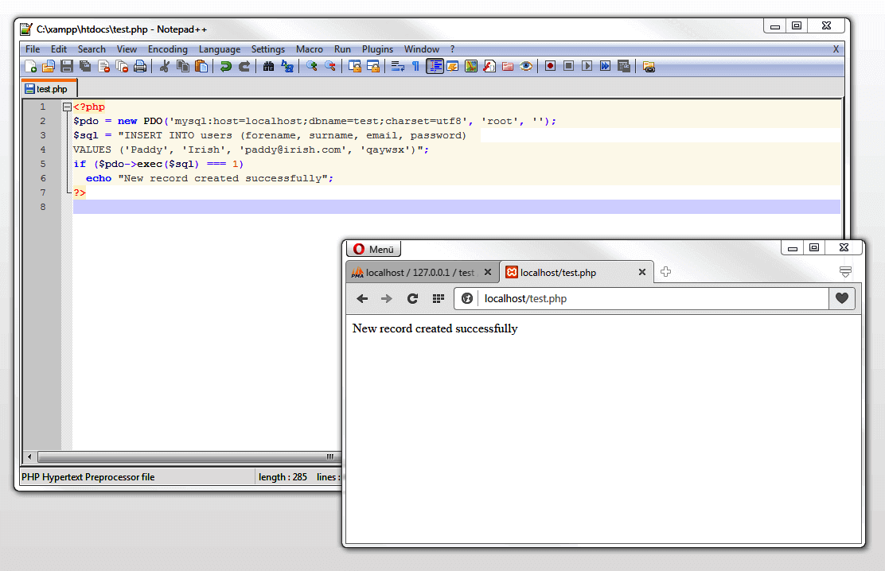Start recording a macro
885x571 pixels.
[x=550, y=66]
